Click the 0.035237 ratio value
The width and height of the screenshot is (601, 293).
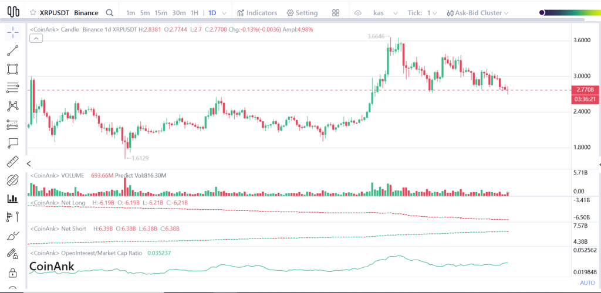pos(159,253)
